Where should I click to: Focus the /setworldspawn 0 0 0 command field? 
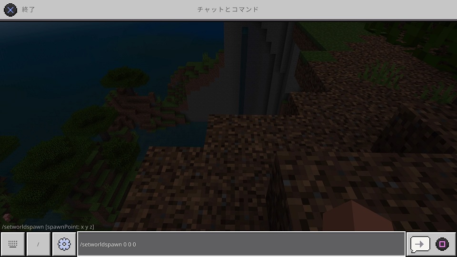pyautogui.click(x=241, y=244)
